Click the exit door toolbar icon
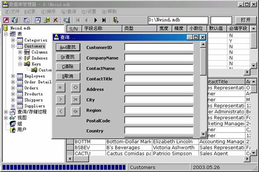 (116, 20)
